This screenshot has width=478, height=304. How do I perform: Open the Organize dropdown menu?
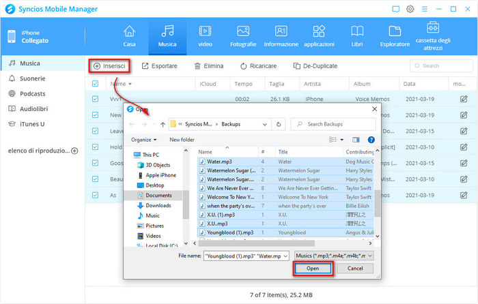pyautogui.click(x=143, y=140)
